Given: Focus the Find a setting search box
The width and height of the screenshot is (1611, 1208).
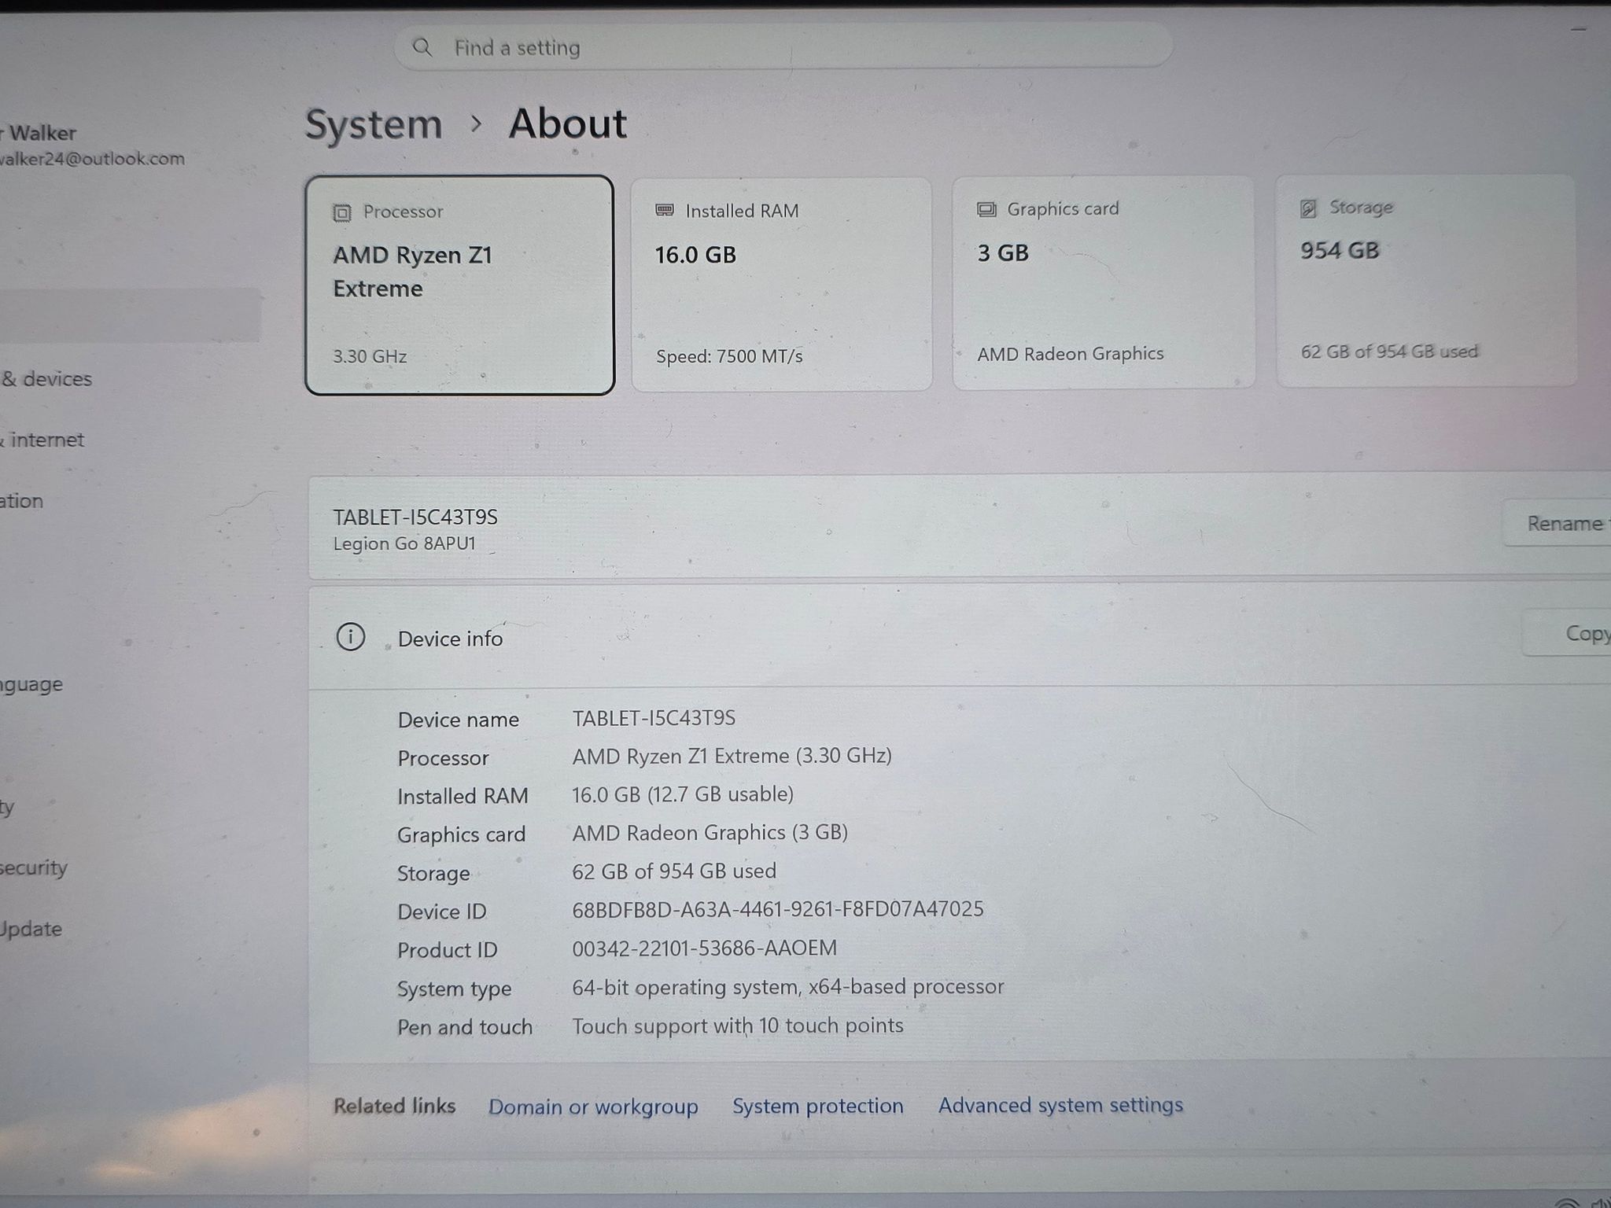Looking at the screenshot, I should [x=783, y=47].
